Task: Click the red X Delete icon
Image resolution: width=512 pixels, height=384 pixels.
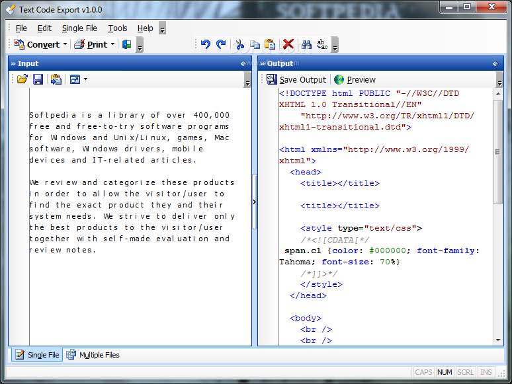Action: pos(288,44)
